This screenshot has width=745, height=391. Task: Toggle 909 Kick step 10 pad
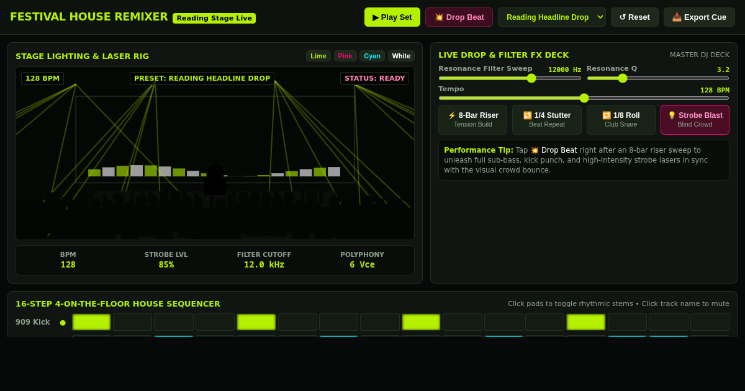tap(463, 322)
